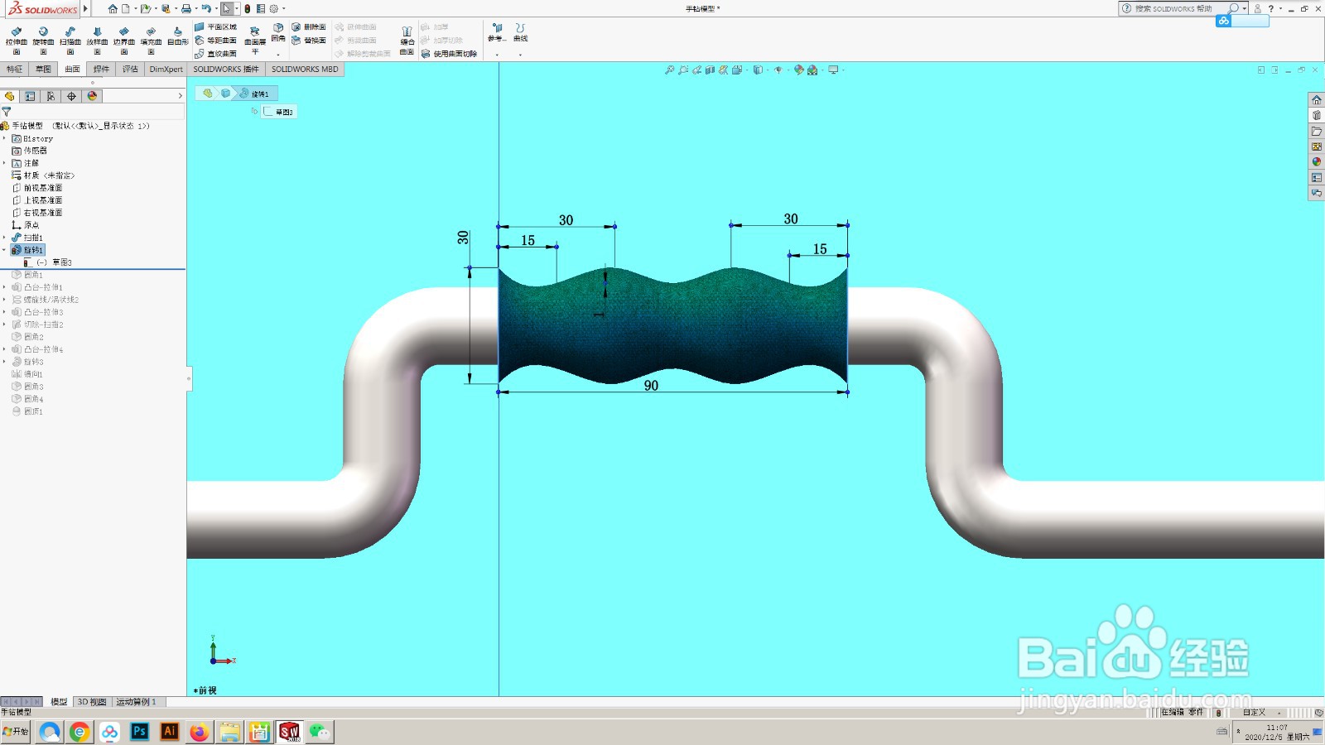The width and height of the screenshot is (1325, 745).
Task: Switch to the 特征 features tab
Action: 15,70
